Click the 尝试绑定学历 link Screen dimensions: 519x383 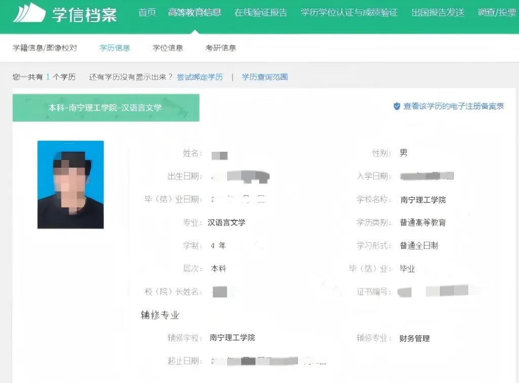pos(200,77)
